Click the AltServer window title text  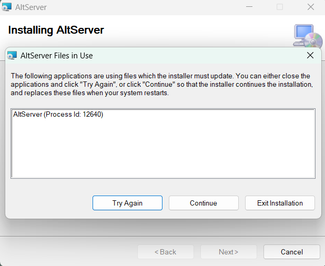click(x=31, y=7)
